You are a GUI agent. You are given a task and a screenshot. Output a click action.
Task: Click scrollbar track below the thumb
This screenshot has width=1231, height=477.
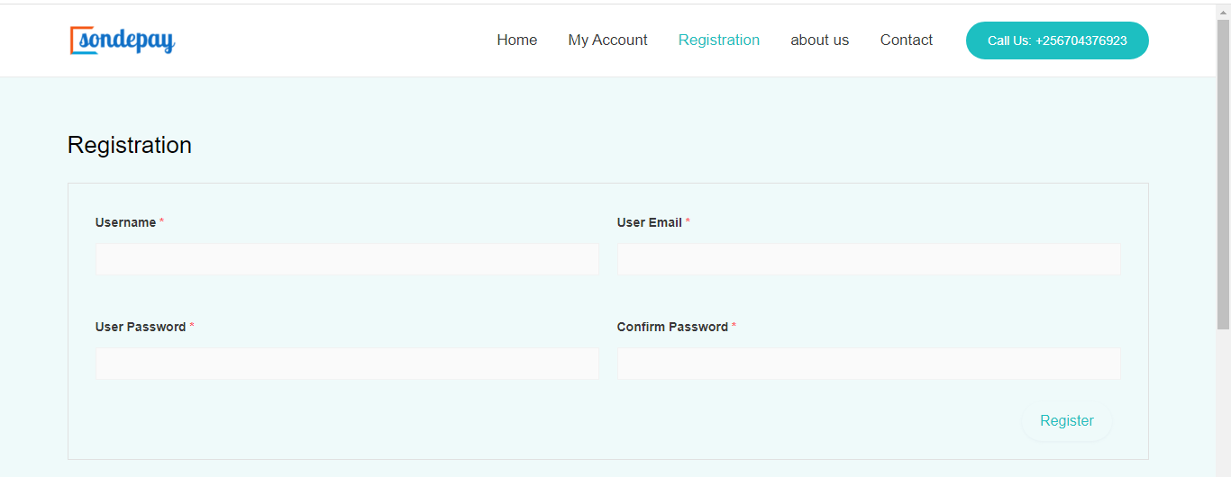pos(1223,405)
